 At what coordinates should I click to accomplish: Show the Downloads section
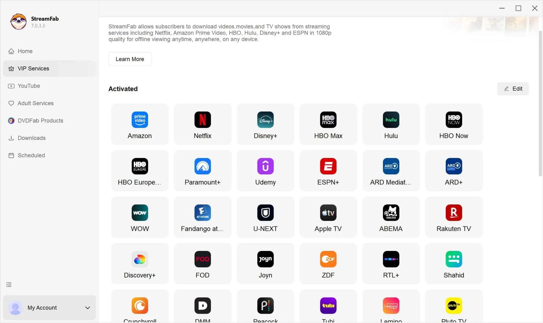coord(49,138)
